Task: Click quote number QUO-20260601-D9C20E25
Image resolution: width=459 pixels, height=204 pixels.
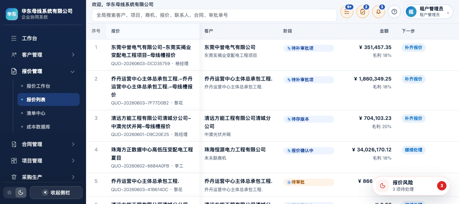Action: [140, 135]
